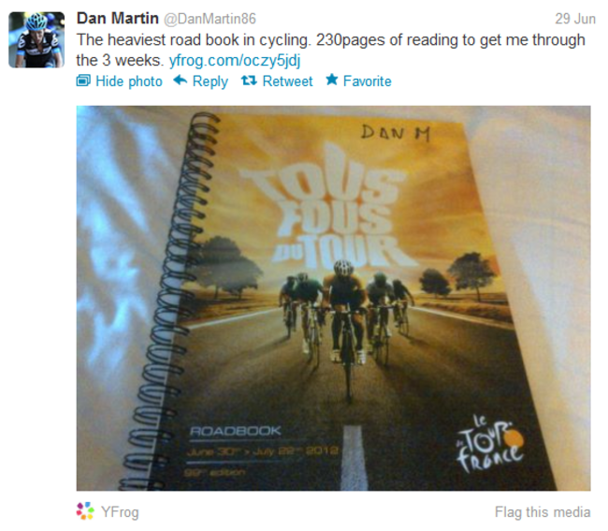This screenshot has height=531, width=608.
Task: Open the yfrog.com/oczy5jdj link
Action: (235, 61)
